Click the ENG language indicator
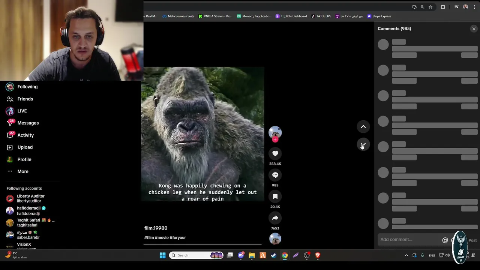The width and height of the screenshot is (480, 270). point(432,255)
